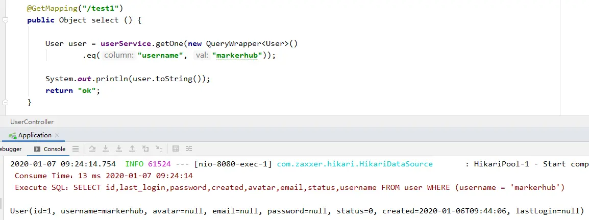Click the Drop Frame icon
Screen dimensions: 589x220
click(x=146, y=149)
